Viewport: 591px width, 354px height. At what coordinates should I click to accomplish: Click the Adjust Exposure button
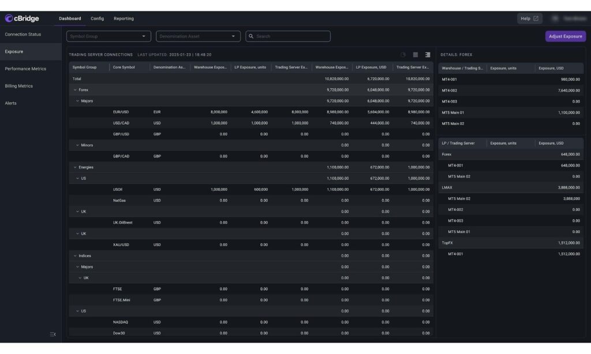coord(566,36)
